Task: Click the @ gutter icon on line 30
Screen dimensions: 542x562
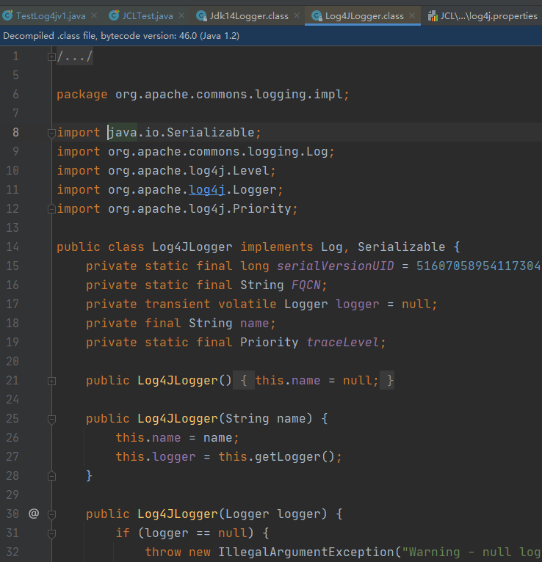Action: pyautogui.click(x=33, y=514)
